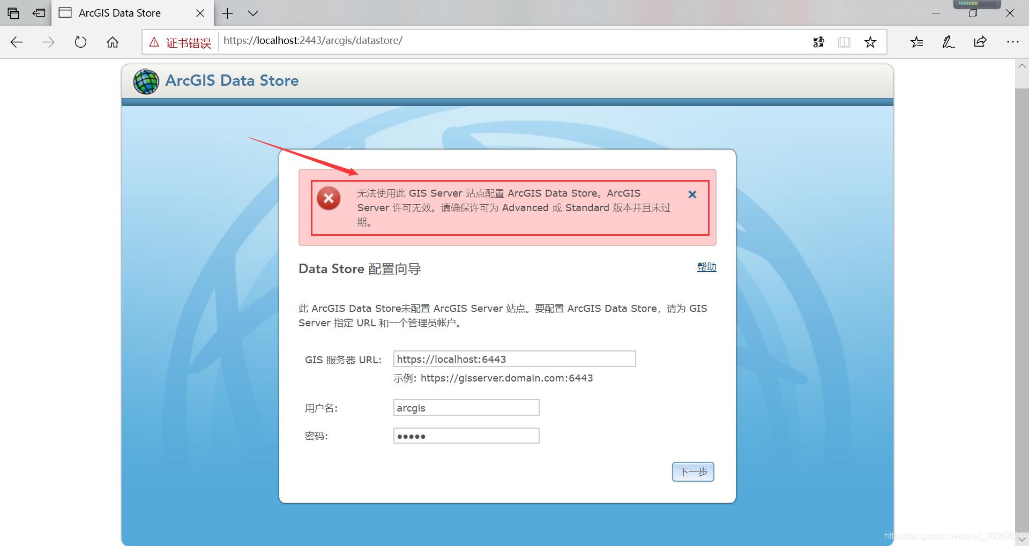Open the translate option in the address bar
The image size is (1029, 546).
[x=818, y=41]
